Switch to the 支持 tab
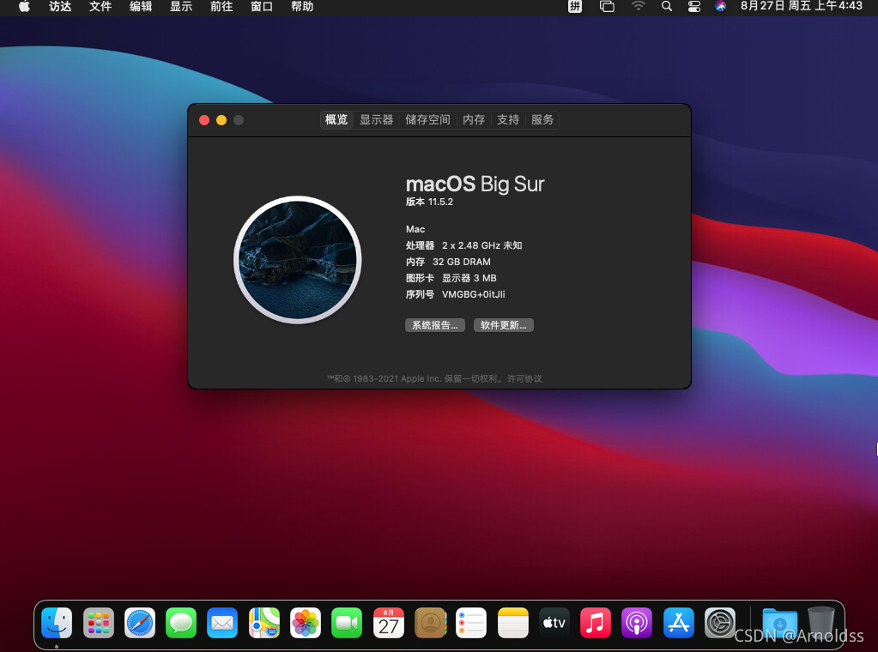The image size is (878, 652). (x=508, y=120)
